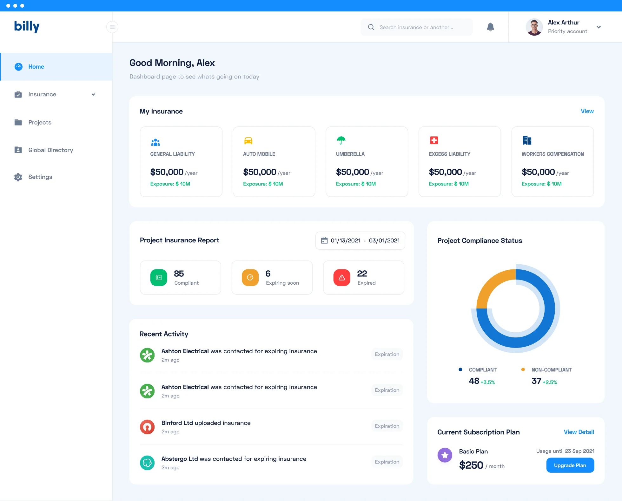The width and height of the screenshot is (622, 501).
Task: Go to Projects in the sidebar
Action: coord(40,122)
